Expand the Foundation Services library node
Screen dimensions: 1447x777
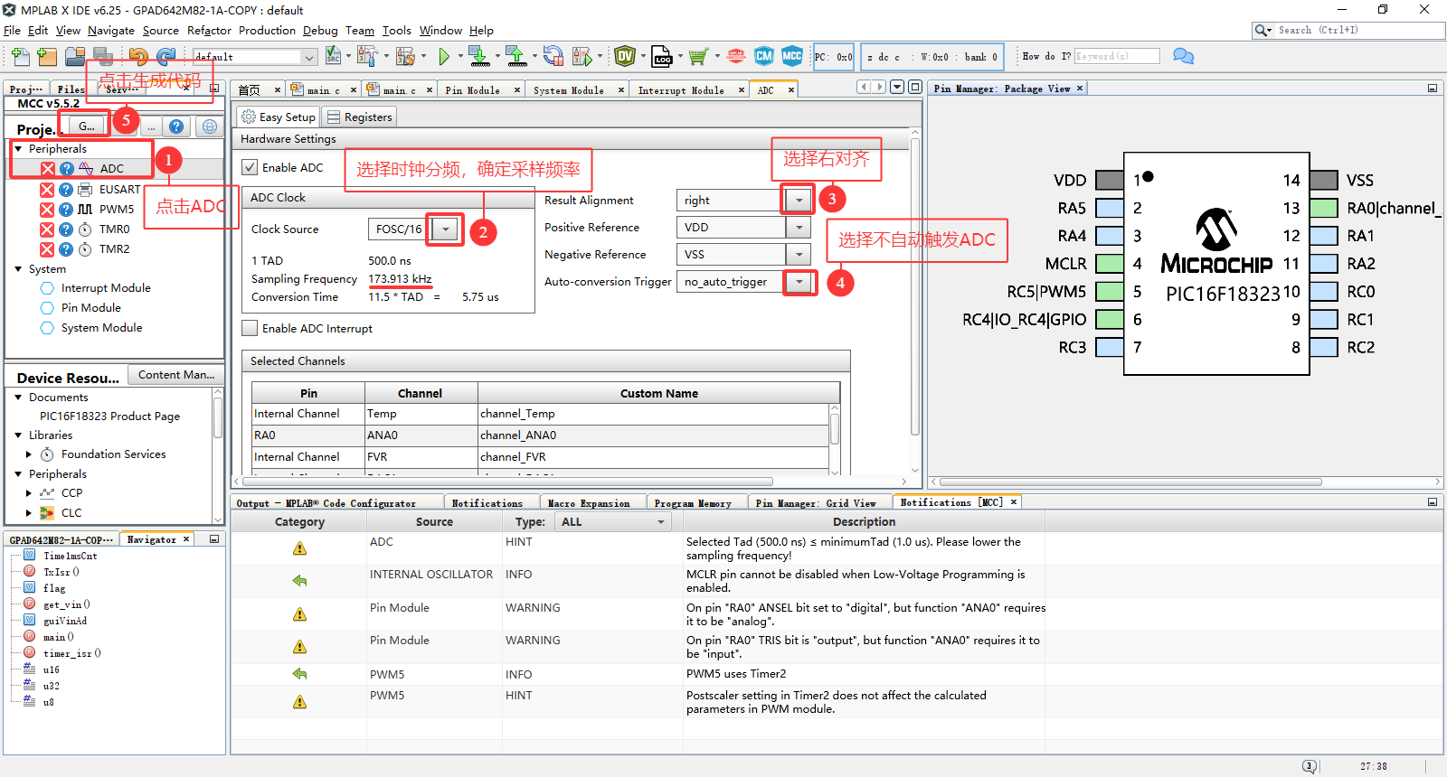(x=29, y=454)
